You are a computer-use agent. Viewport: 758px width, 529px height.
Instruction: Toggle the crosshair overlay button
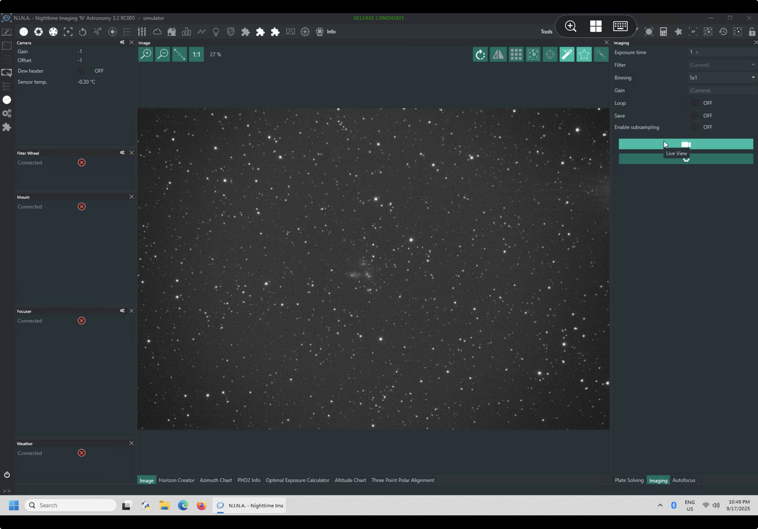[x=550, y=54]
